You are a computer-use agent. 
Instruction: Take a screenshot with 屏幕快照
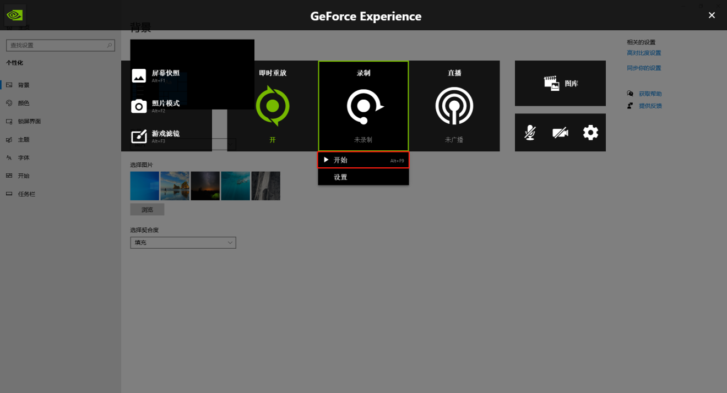click(x=156, y=75)
